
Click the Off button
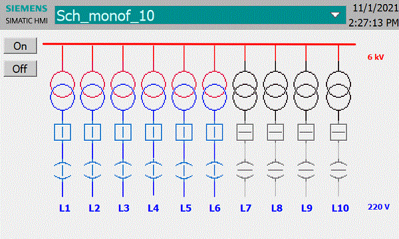pos(21,68)
